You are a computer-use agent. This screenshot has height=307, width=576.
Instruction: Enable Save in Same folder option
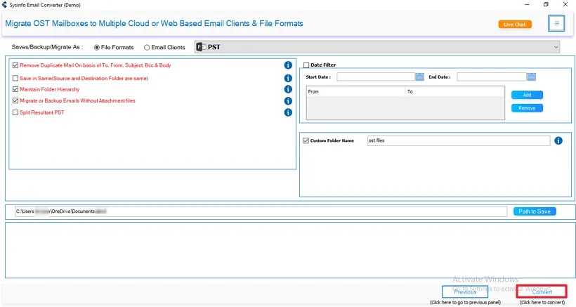pyautogui.click(x=15, y=78)
